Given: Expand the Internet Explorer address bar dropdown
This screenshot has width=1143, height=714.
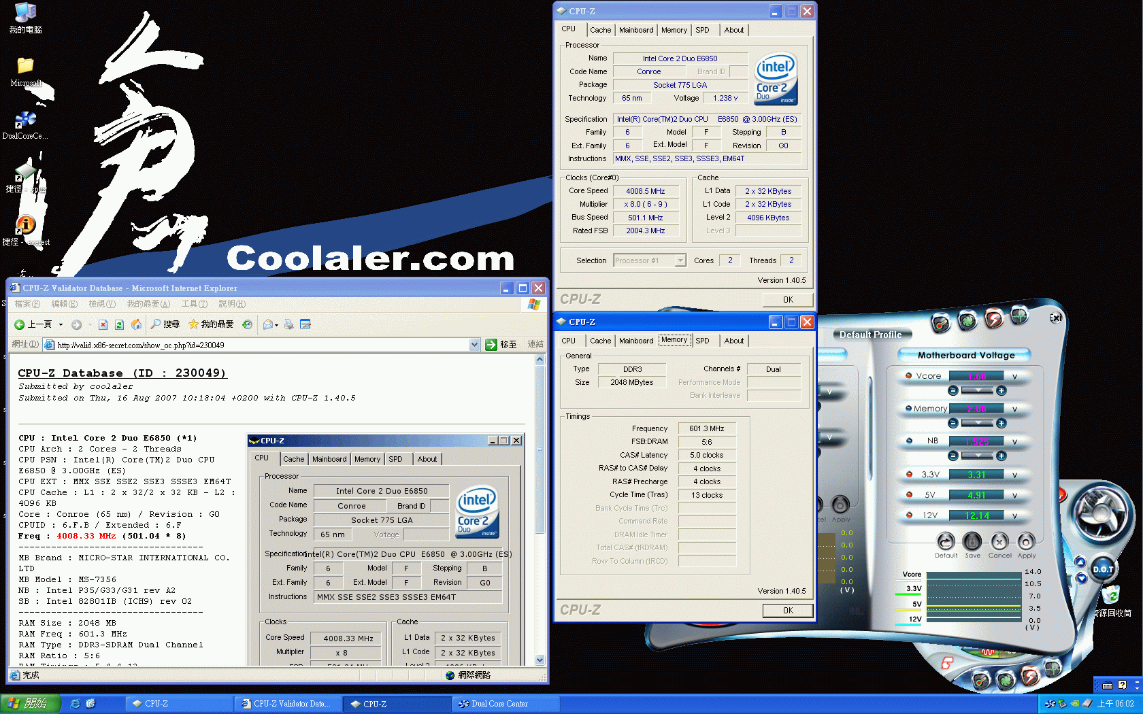Looking at the screenshot, I should [474, 345].
